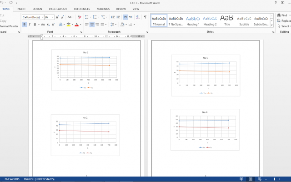
Task: Click the Bullets list icon
Action: pyautogui.click(x=87, y=17)
